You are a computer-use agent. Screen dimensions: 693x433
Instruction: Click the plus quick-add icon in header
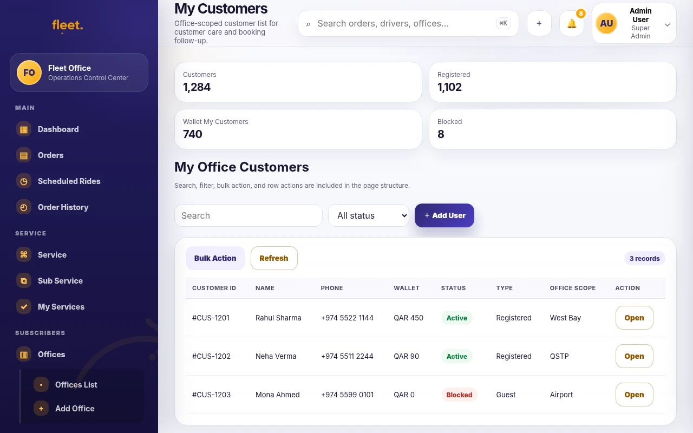539,23
